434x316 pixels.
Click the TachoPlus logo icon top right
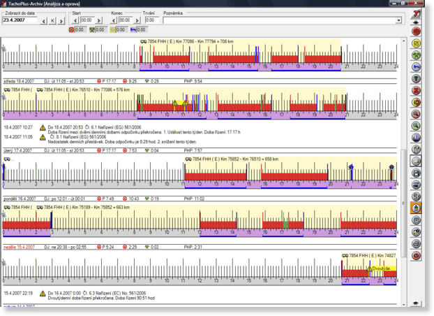click(416, 14)
